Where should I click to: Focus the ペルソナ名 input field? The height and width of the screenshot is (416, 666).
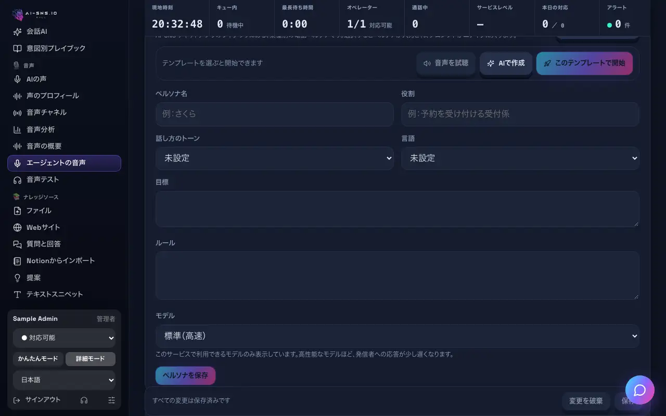tap(275, 114)
